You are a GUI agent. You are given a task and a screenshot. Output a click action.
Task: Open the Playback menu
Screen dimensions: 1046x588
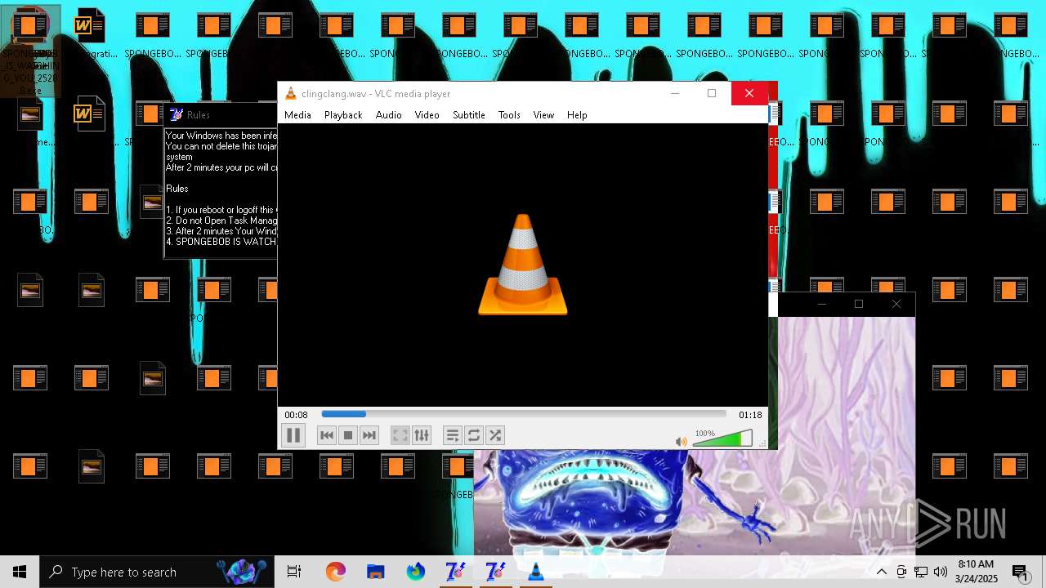click(x=343, y=115)
